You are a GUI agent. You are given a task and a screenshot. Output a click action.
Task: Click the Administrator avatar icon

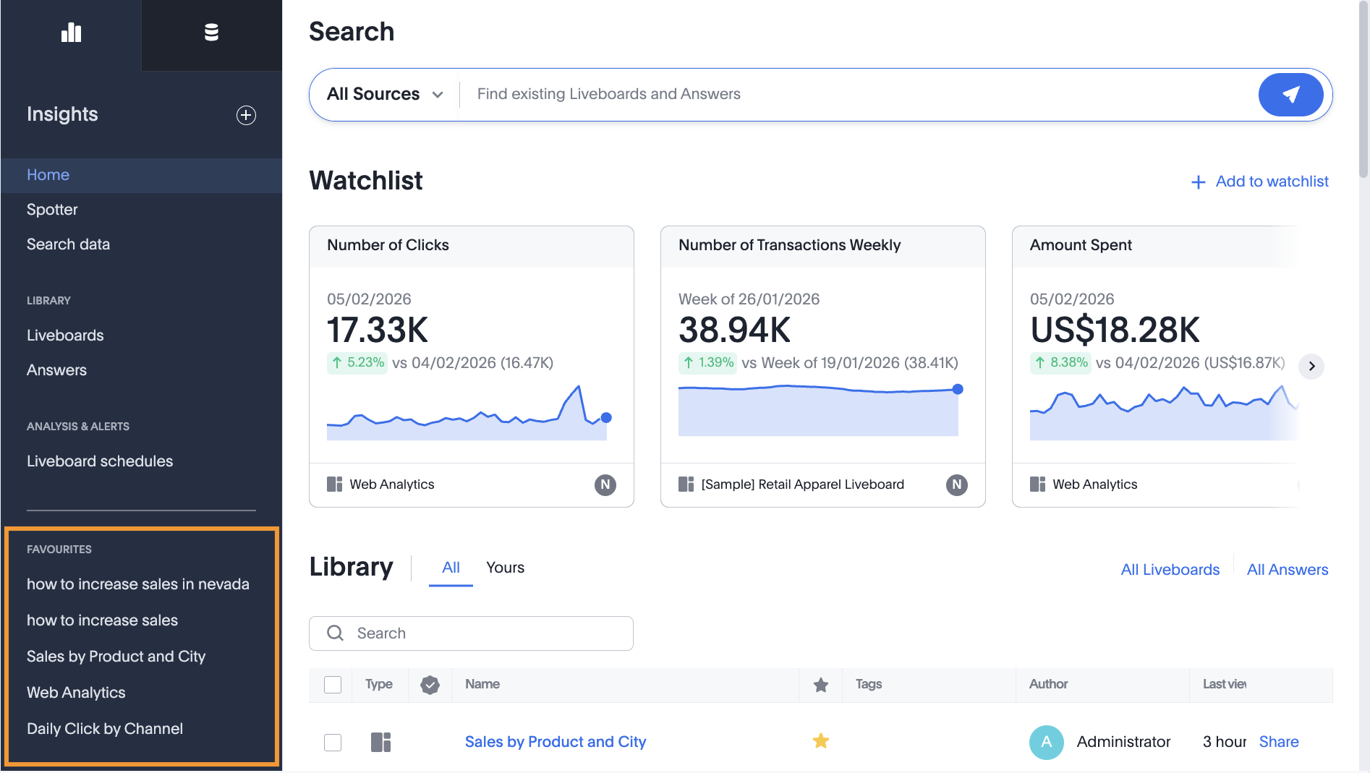[x=1046, y=742]
